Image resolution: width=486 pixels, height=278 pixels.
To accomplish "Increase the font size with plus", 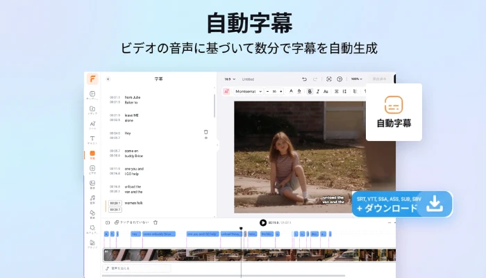I will (280, 92).
